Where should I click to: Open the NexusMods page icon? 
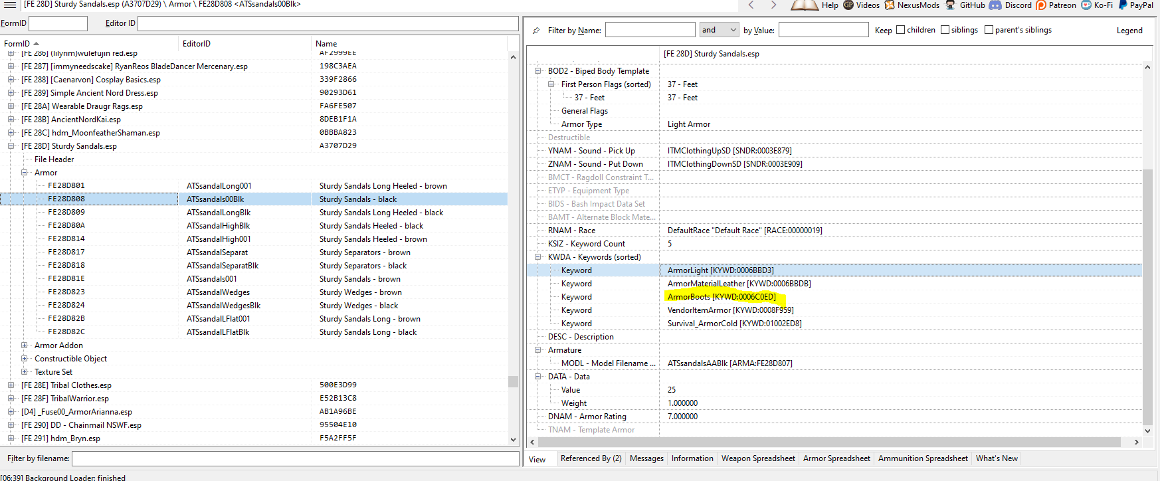[x=890, y=5]
